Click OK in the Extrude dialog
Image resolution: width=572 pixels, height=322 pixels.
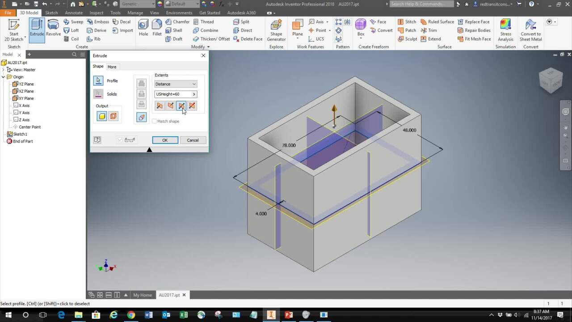pyautogui.click(x=165, y=140)
